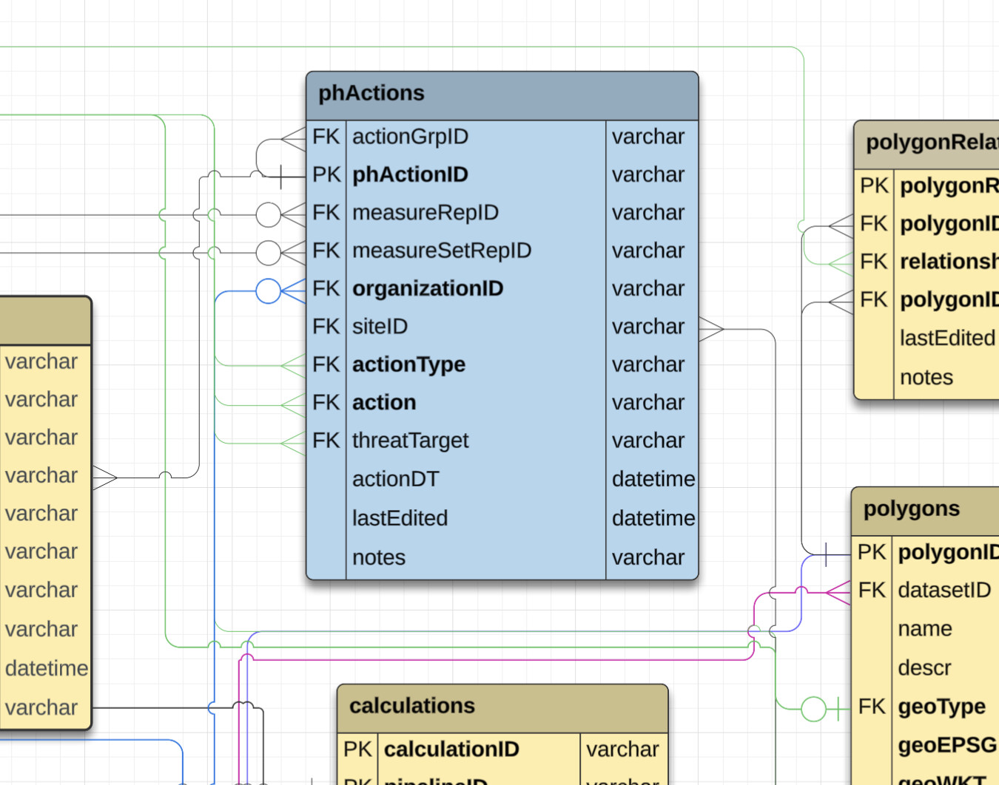
Task: Click the actionType field
Action: coord(408,364)
